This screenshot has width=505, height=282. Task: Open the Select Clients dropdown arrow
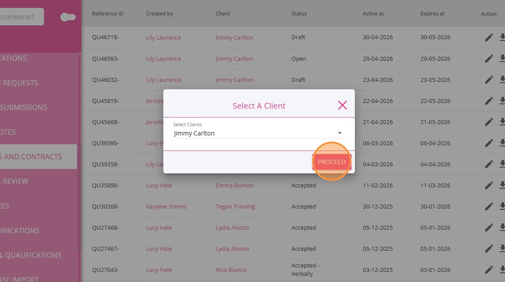tap(339, 133)
